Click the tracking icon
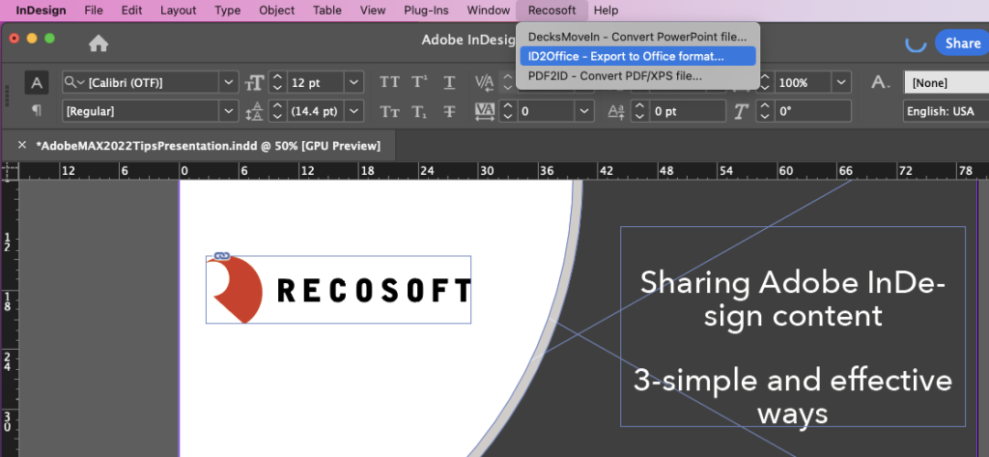 485,112
